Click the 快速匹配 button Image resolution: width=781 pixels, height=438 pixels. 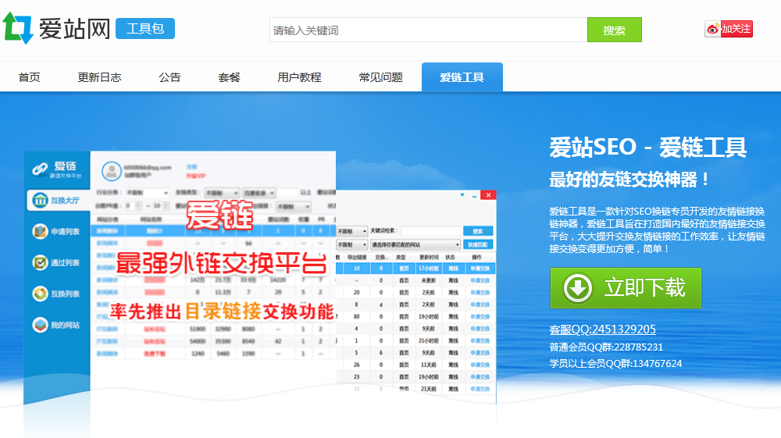[478, 244]
